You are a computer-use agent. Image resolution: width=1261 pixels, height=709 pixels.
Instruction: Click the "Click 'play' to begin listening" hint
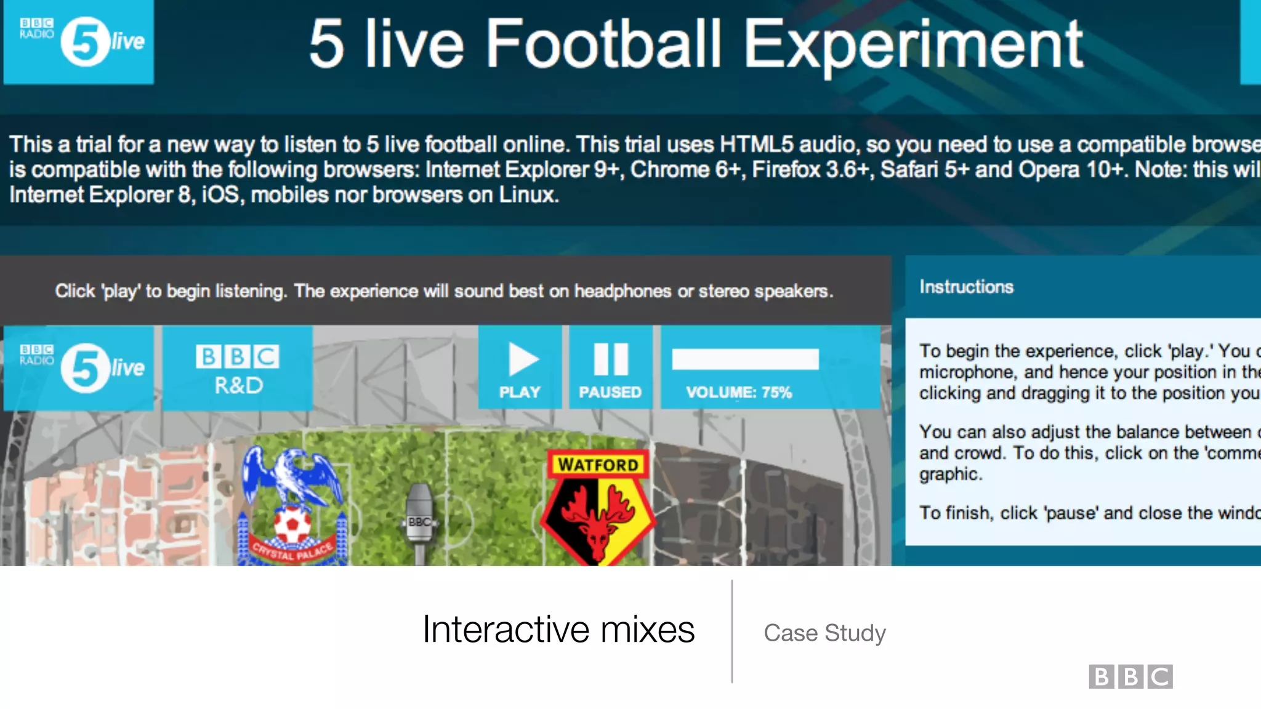[x=444, y=291]
